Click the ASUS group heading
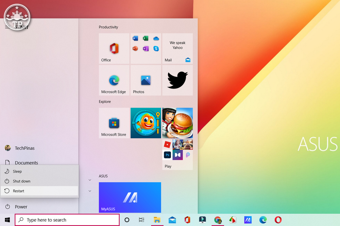 point(103,176)
